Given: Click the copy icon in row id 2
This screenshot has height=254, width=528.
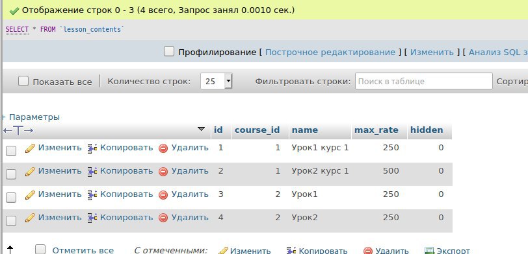Looking at the screenshot, I should tap(92, 172).
